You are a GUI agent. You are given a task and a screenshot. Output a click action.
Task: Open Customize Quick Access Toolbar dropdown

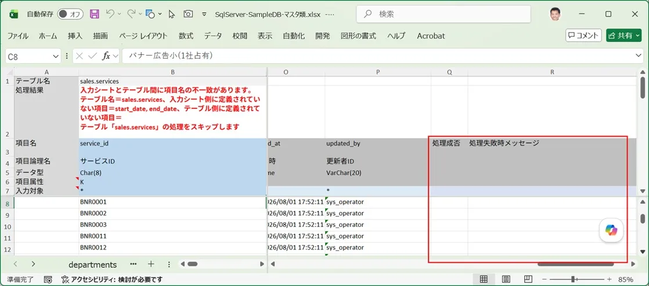point(204,14)
